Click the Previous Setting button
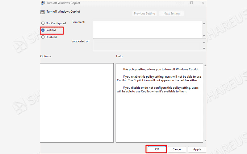This screenshot has width=247, height=154. pyautogui.click(x=144, y=14)
